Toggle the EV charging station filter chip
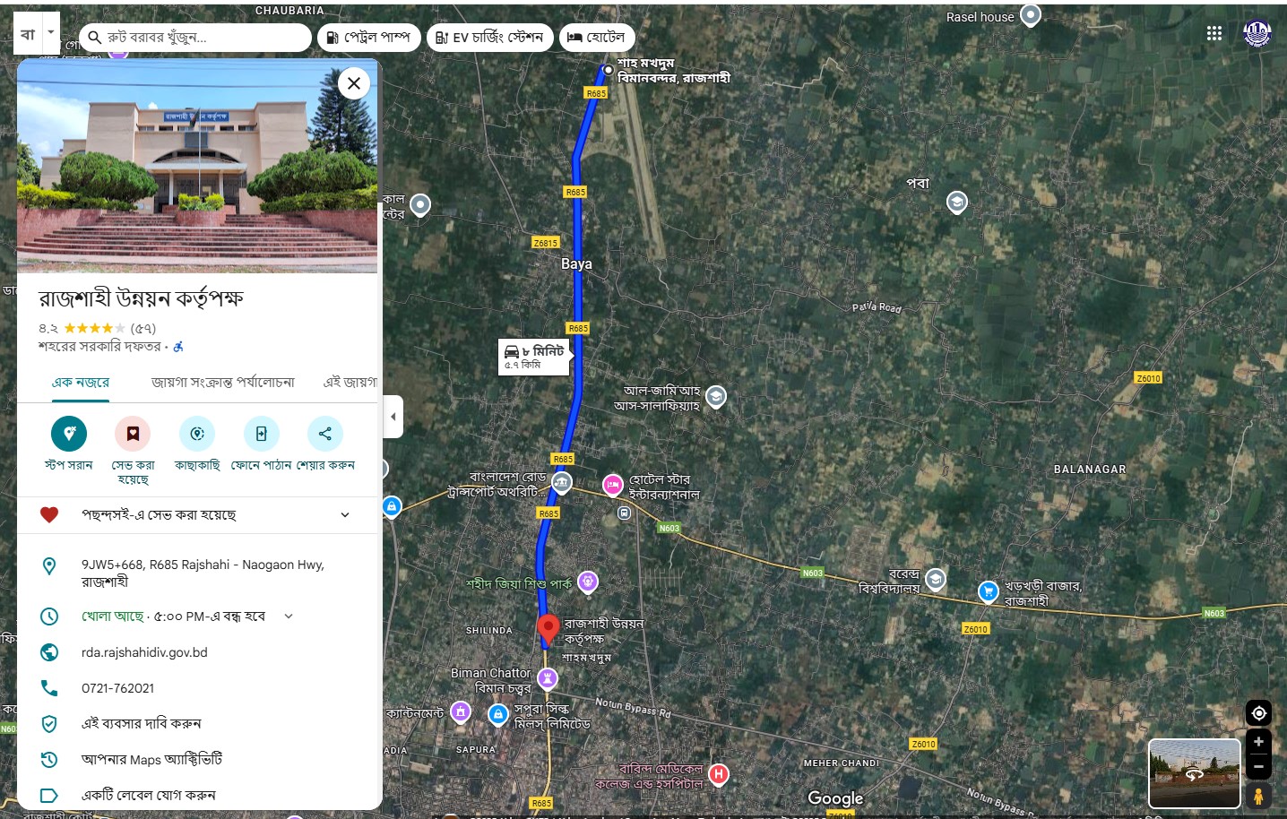1287x819 pixels. pyautogui.click(x=489, y=38)
